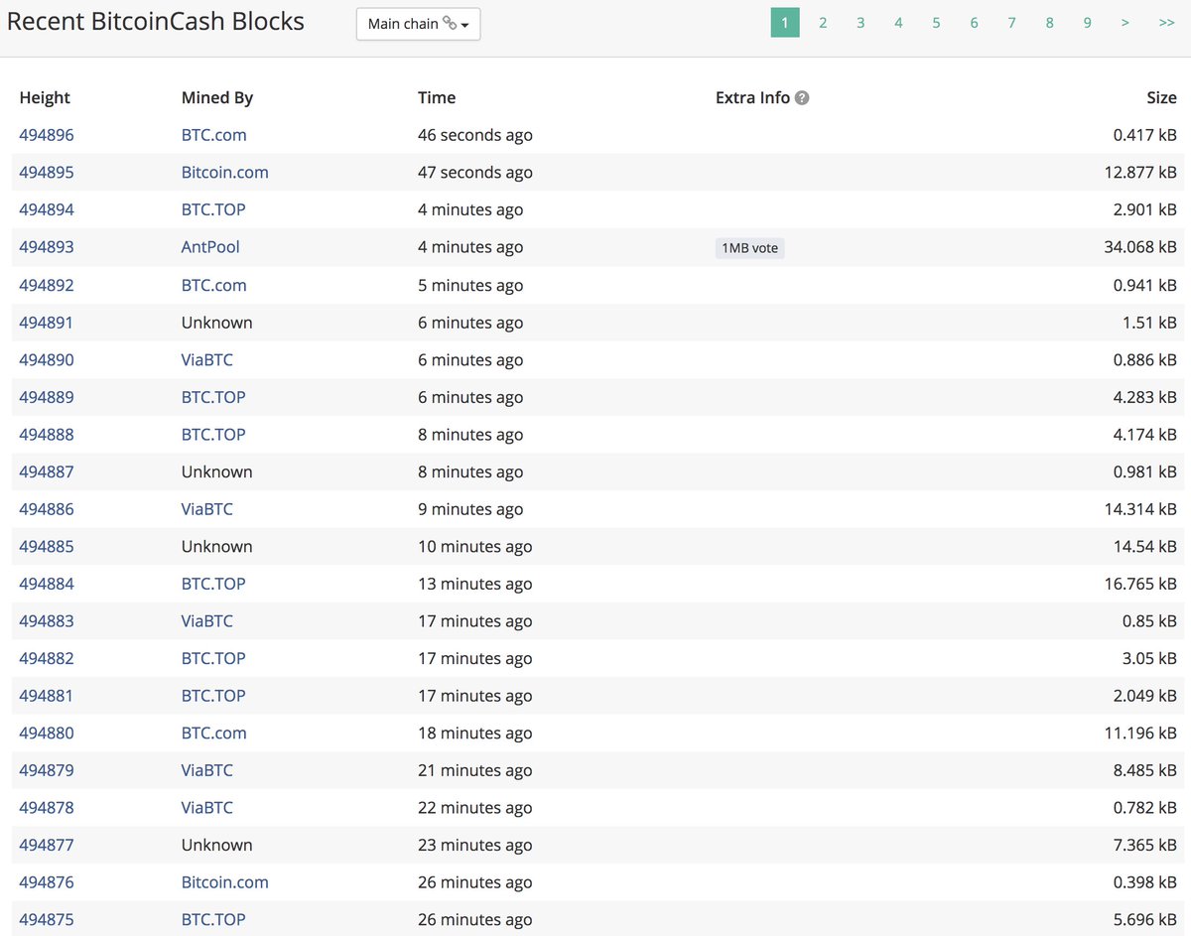Image resolution: width=1191 pixels, height=936 pixels.
Task: Click the Extra Info help question-mark icon
Action: (x=802, y=97)
